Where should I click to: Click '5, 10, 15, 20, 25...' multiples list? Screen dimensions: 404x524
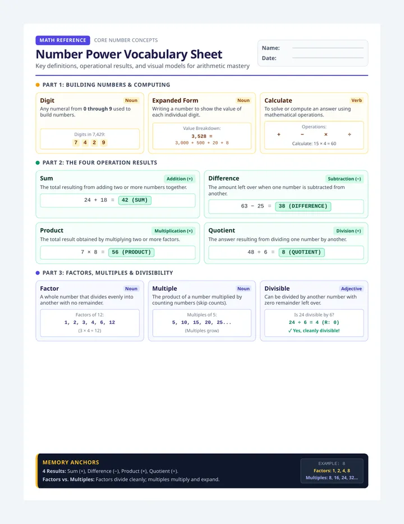pos(202,323)
